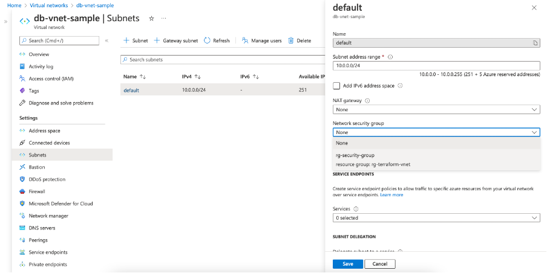The width and height of the screenshot is (547, 273).
Task: Click the info icon beside Subnet address range
Action: 390,57
